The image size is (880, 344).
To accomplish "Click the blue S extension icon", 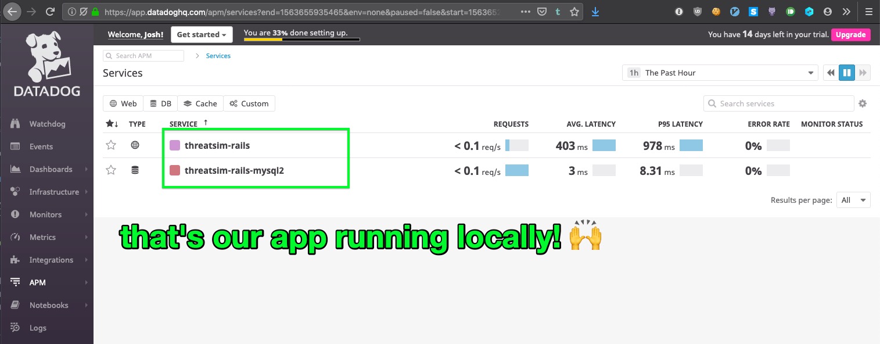I will click(x=753, y=11).
